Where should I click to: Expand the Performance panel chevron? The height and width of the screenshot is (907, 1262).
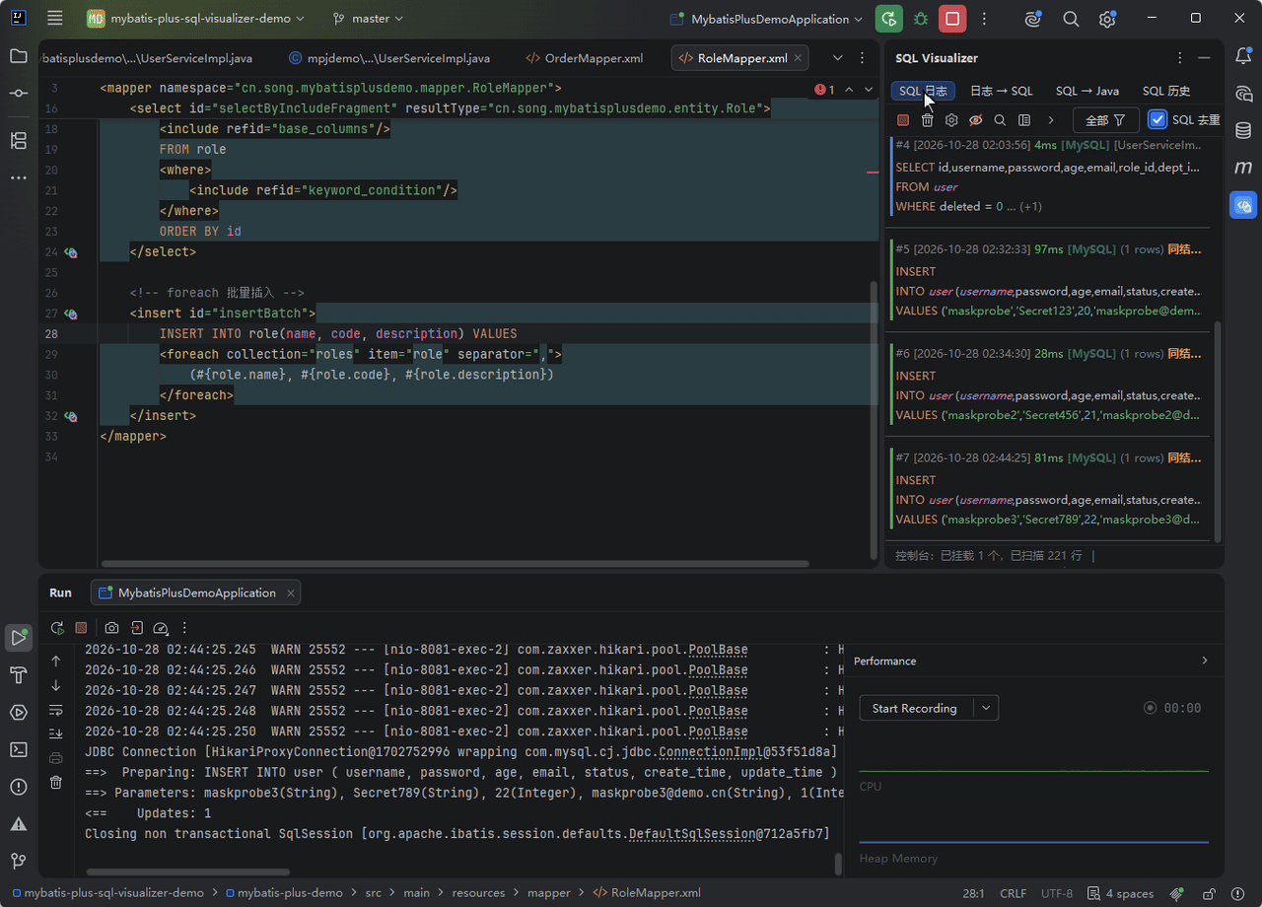1205,661
